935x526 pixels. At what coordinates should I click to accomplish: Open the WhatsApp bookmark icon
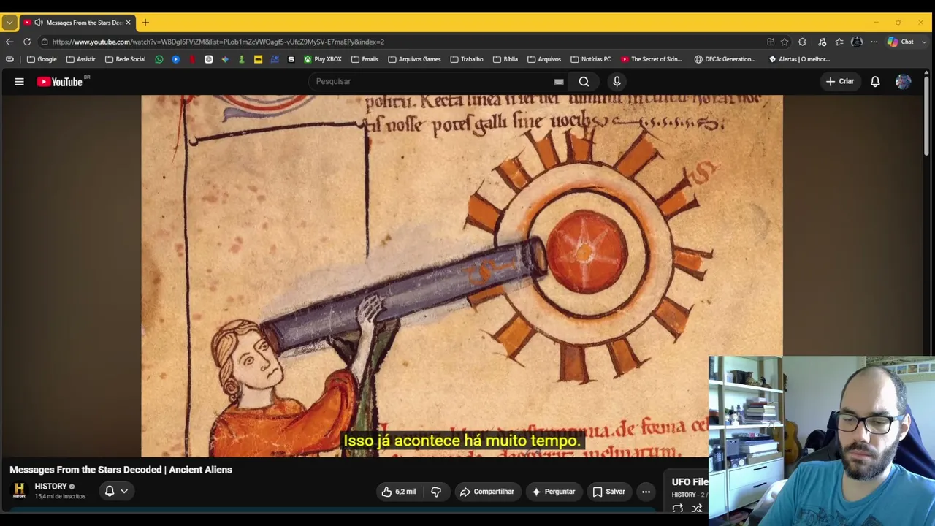(159, 59)
